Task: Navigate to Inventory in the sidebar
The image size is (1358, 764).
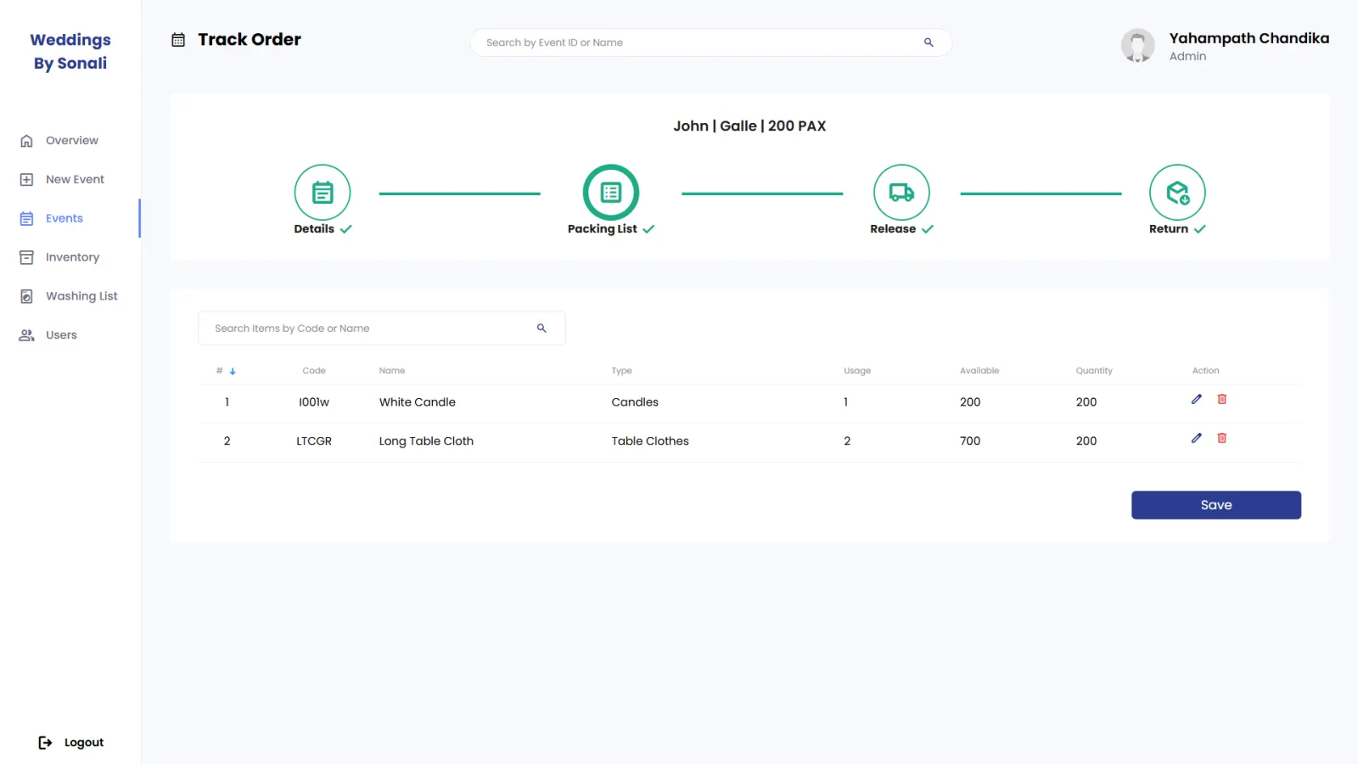Action: coord(70,257)
